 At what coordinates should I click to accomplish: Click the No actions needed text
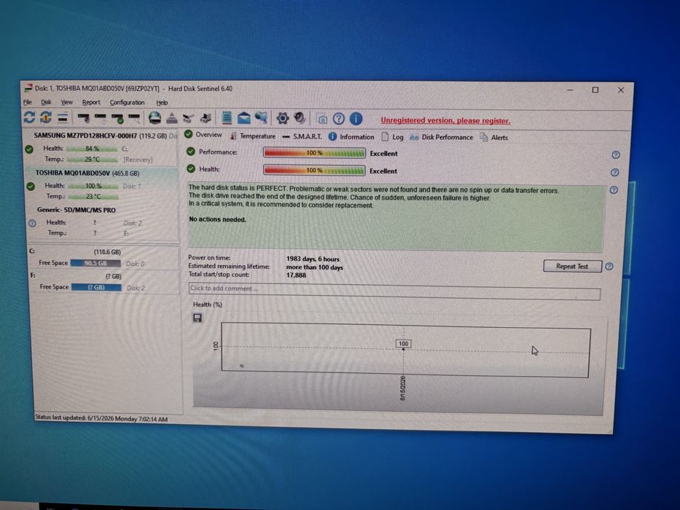pyautogui.click(x=217, y=219)
